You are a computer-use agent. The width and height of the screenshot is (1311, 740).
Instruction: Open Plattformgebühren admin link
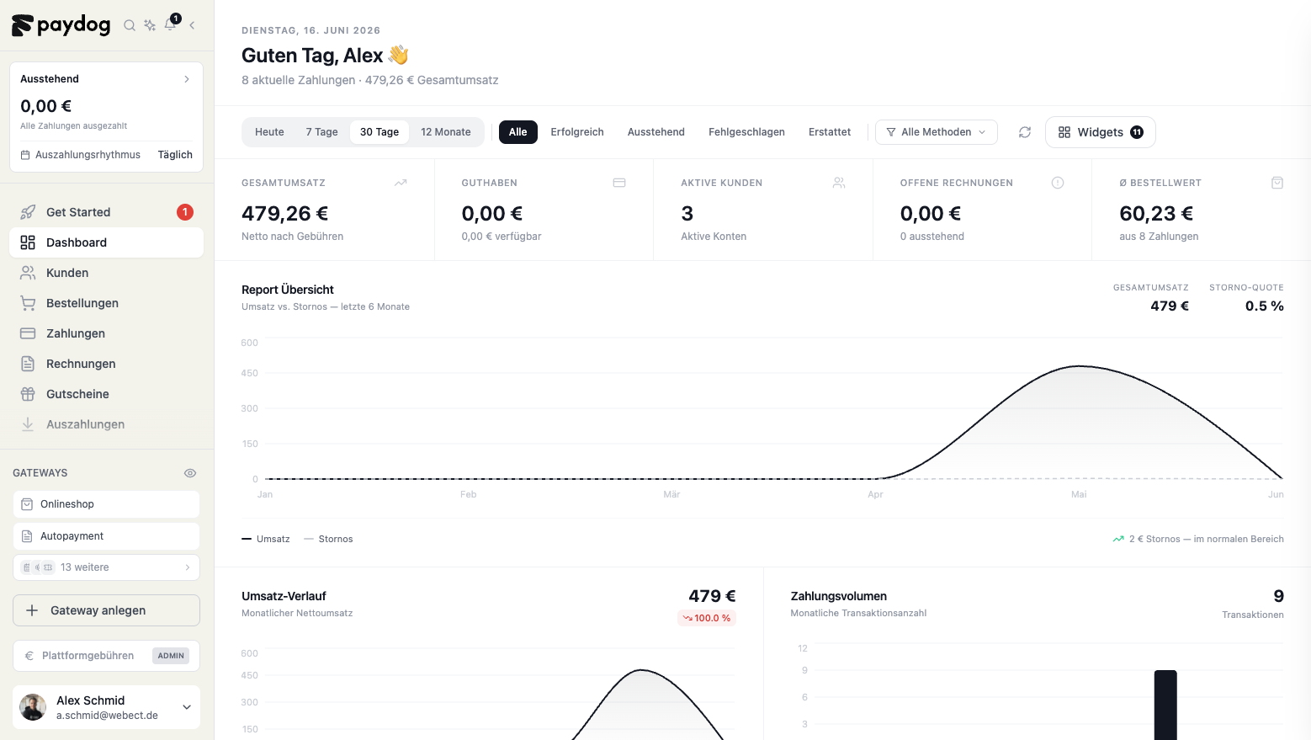pos(106,656)
